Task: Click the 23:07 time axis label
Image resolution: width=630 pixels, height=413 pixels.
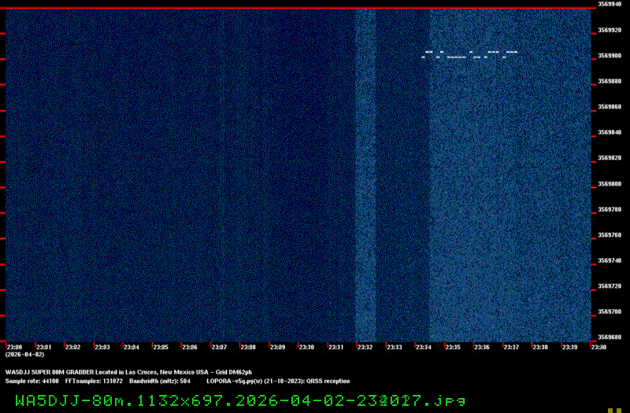Action: (x=219, y=347)
